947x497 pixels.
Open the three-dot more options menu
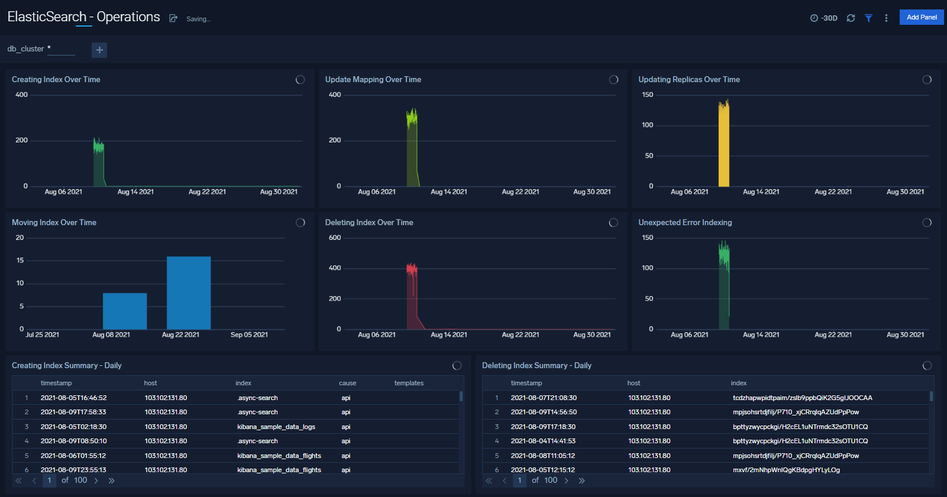886,18
